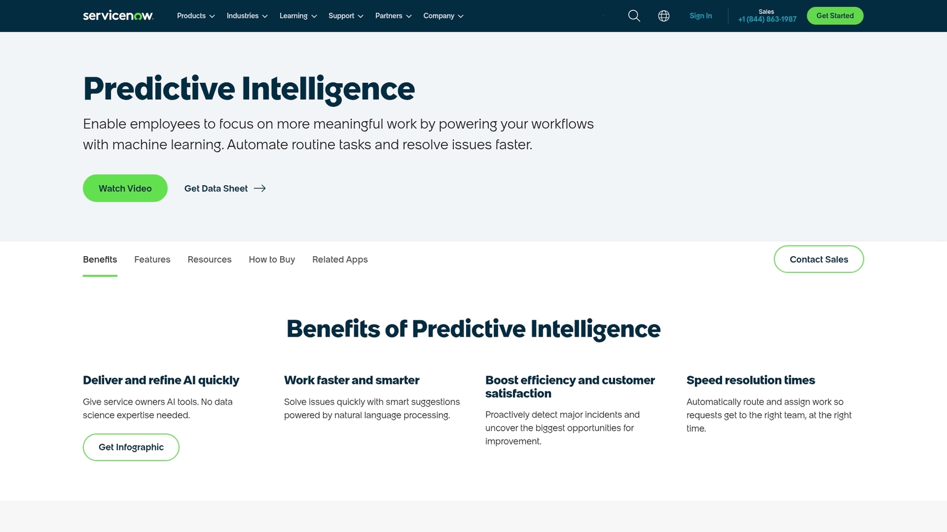Expand the Products navigation menu
947x532 pixels.
point(195,16)
